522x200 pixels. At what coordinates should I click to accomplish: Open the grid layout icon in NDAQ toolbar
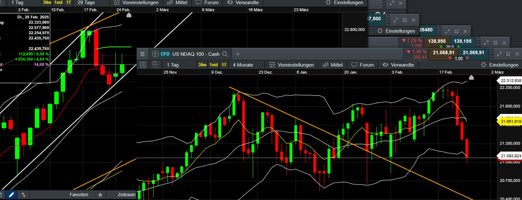[156, 65]
